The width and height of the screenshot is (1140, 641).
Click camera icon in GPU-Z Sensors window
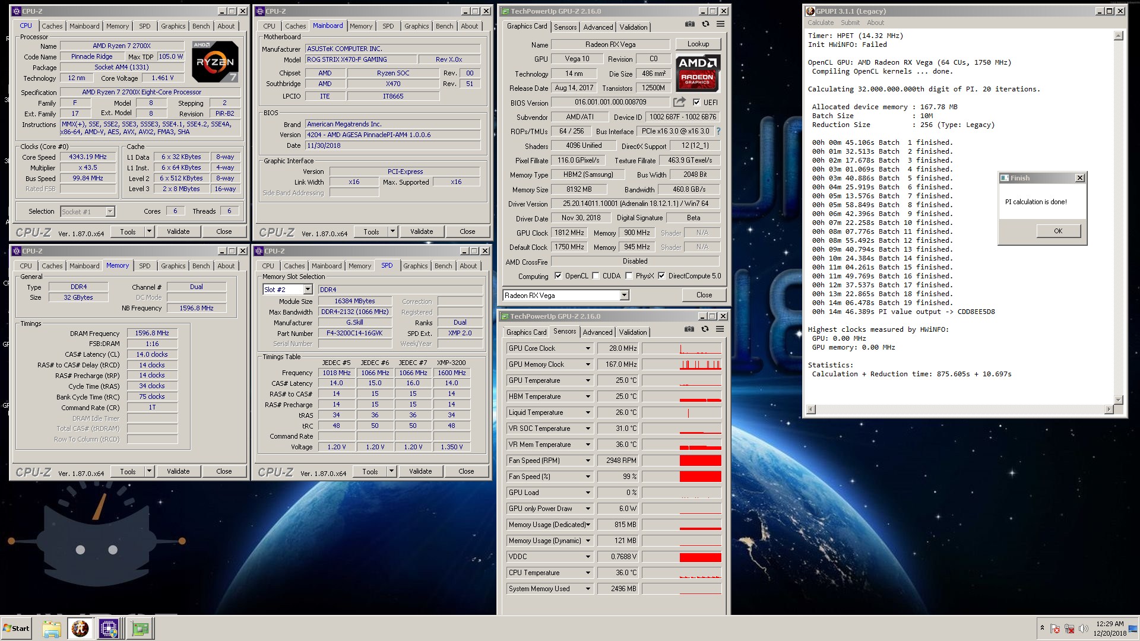pos(689,329)
